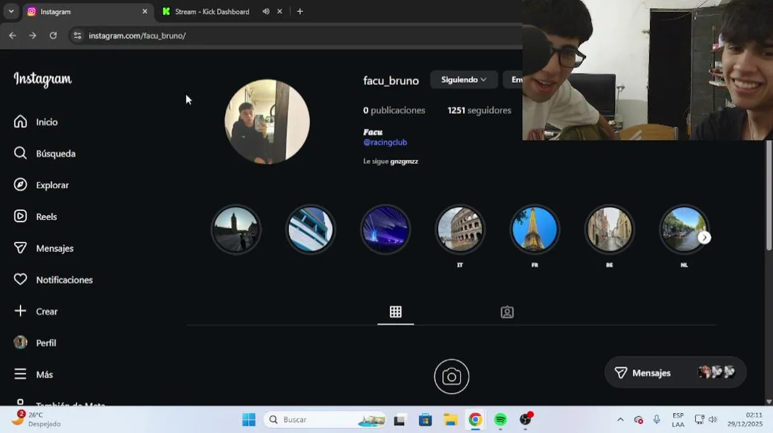The image size is (773, 433).
Task: Click the ESP LAA language indicator
Action: [678, 419]
